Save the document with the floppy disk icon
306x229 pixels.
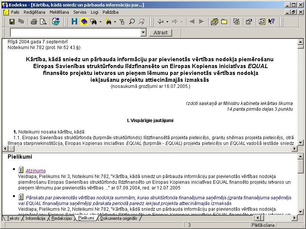pyautogui.click(x=12, y=22)
